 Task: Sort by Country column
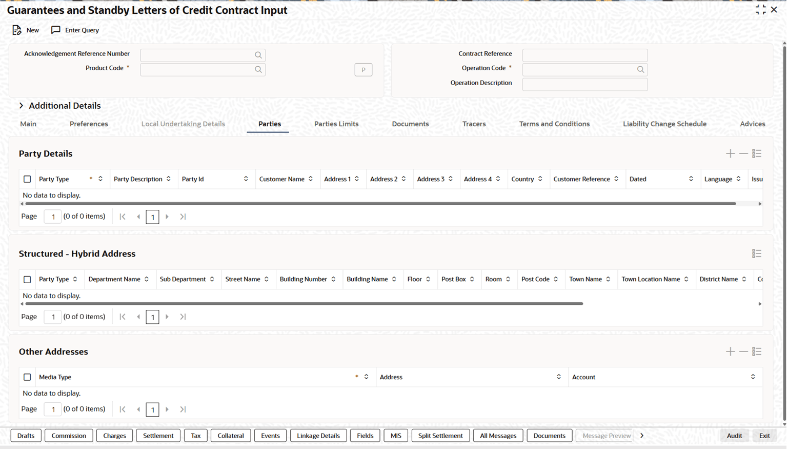540,179
